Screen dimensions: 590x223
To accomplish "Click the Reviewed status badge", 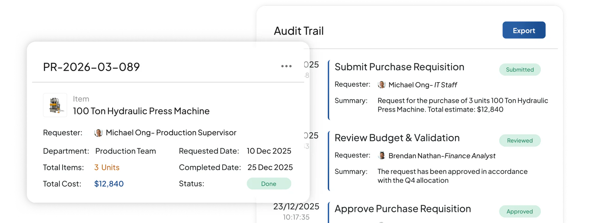I will pyautogui.click(x=520, y=140).
